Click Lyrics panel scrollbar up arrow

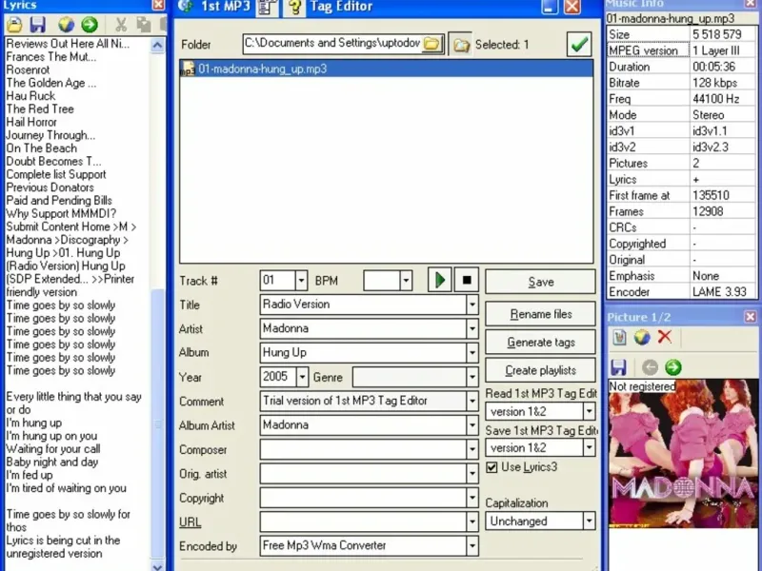click(x=157, y=45)
